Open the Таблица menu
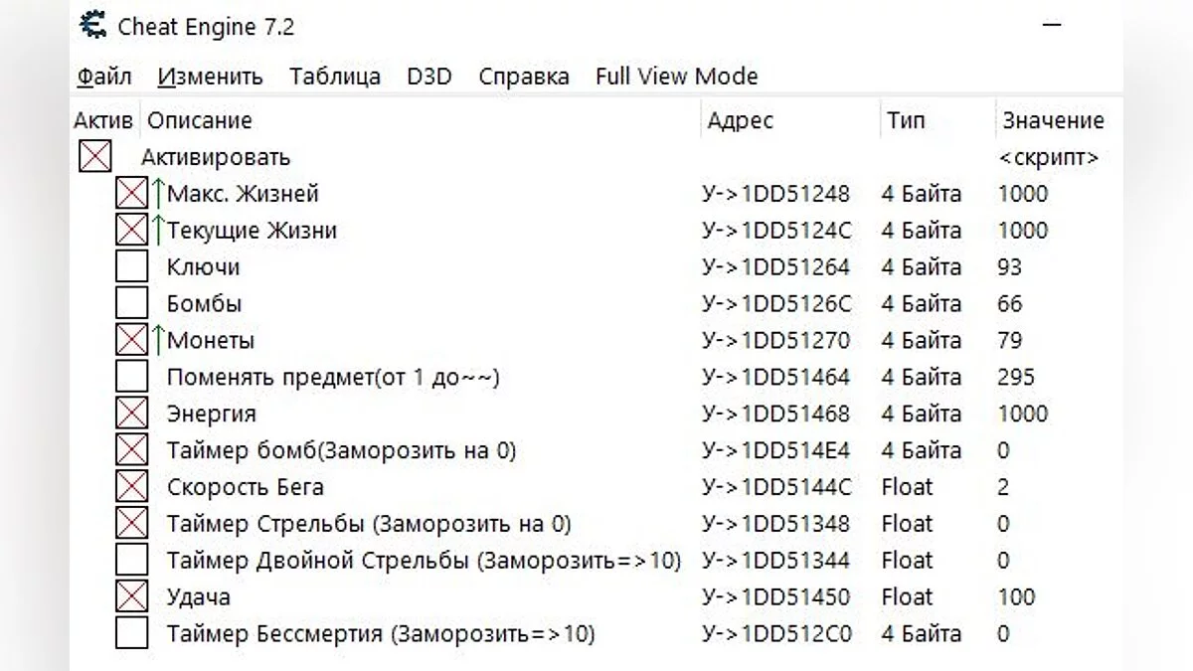Viewport: 1193px width, 671px height. click(x=335, y=77)
